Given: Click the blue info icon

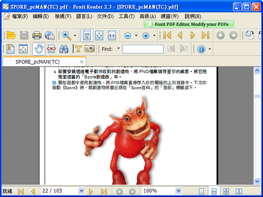Looking at the screenshot, I should pos(201,49).
